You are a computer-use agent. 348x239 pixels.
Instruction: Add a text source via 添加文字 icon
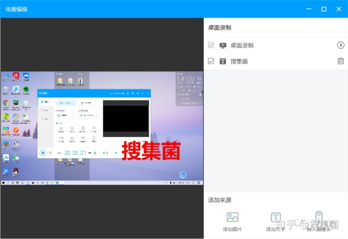coord(275,217)
